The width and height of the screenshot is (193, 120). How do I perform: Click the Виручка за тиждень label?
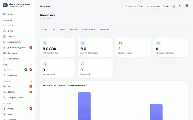click(89, 53)
